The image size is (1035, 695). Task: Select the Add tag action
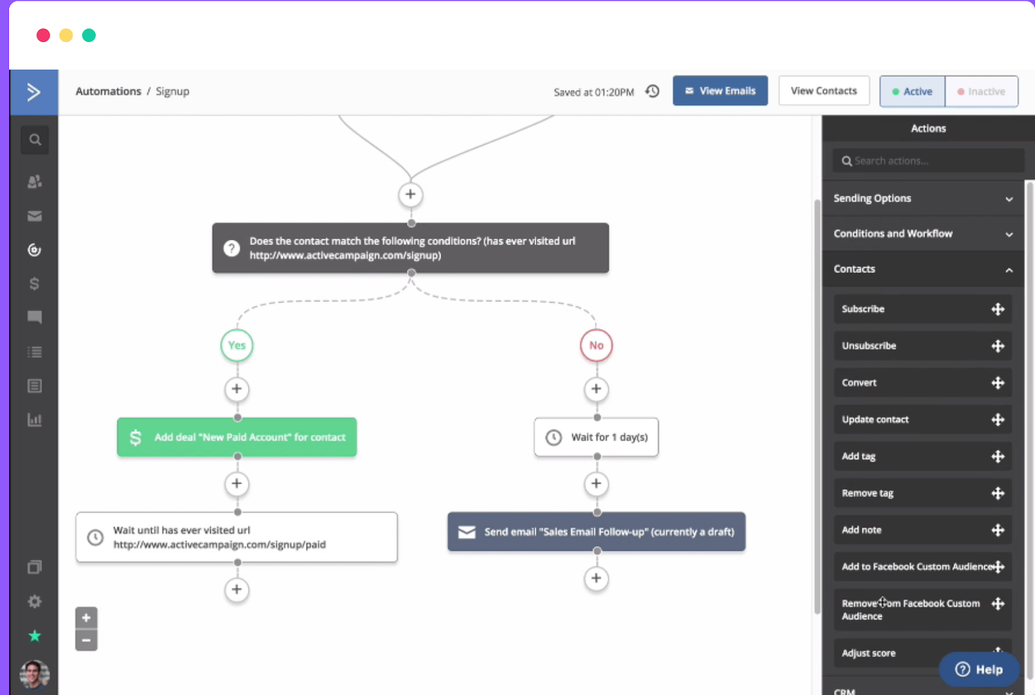coord(922,456)
